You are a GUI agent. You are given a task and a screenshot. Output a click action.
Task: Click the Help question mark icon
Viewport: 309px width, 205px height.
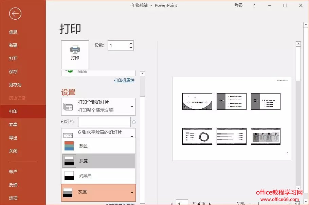[x=254, y=5]
